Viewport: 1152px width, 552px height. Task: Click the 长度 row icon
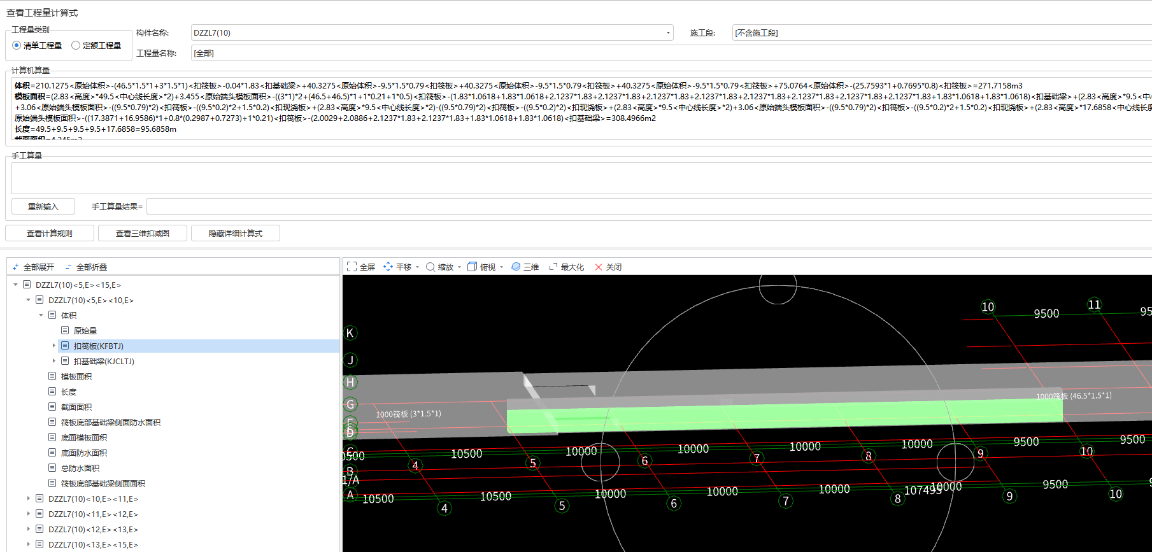52,392
